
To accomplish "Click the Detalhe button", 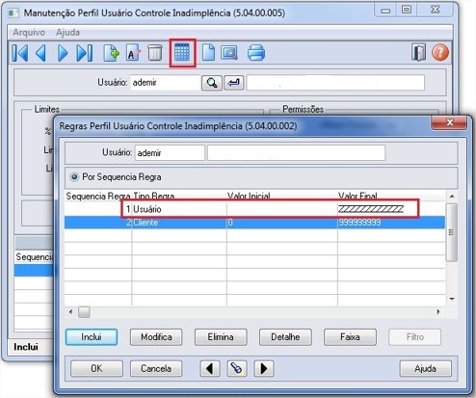I will coord(285,337).
